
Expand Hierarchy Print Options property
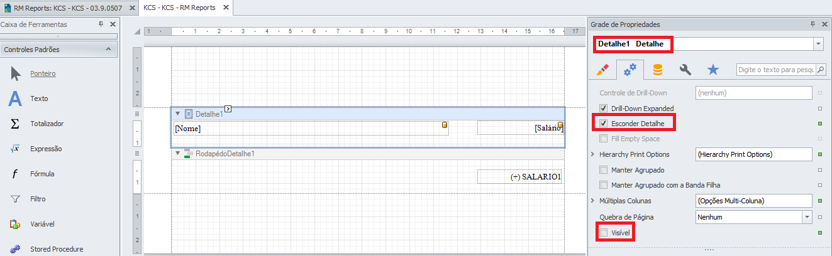(x=592, y=154)
